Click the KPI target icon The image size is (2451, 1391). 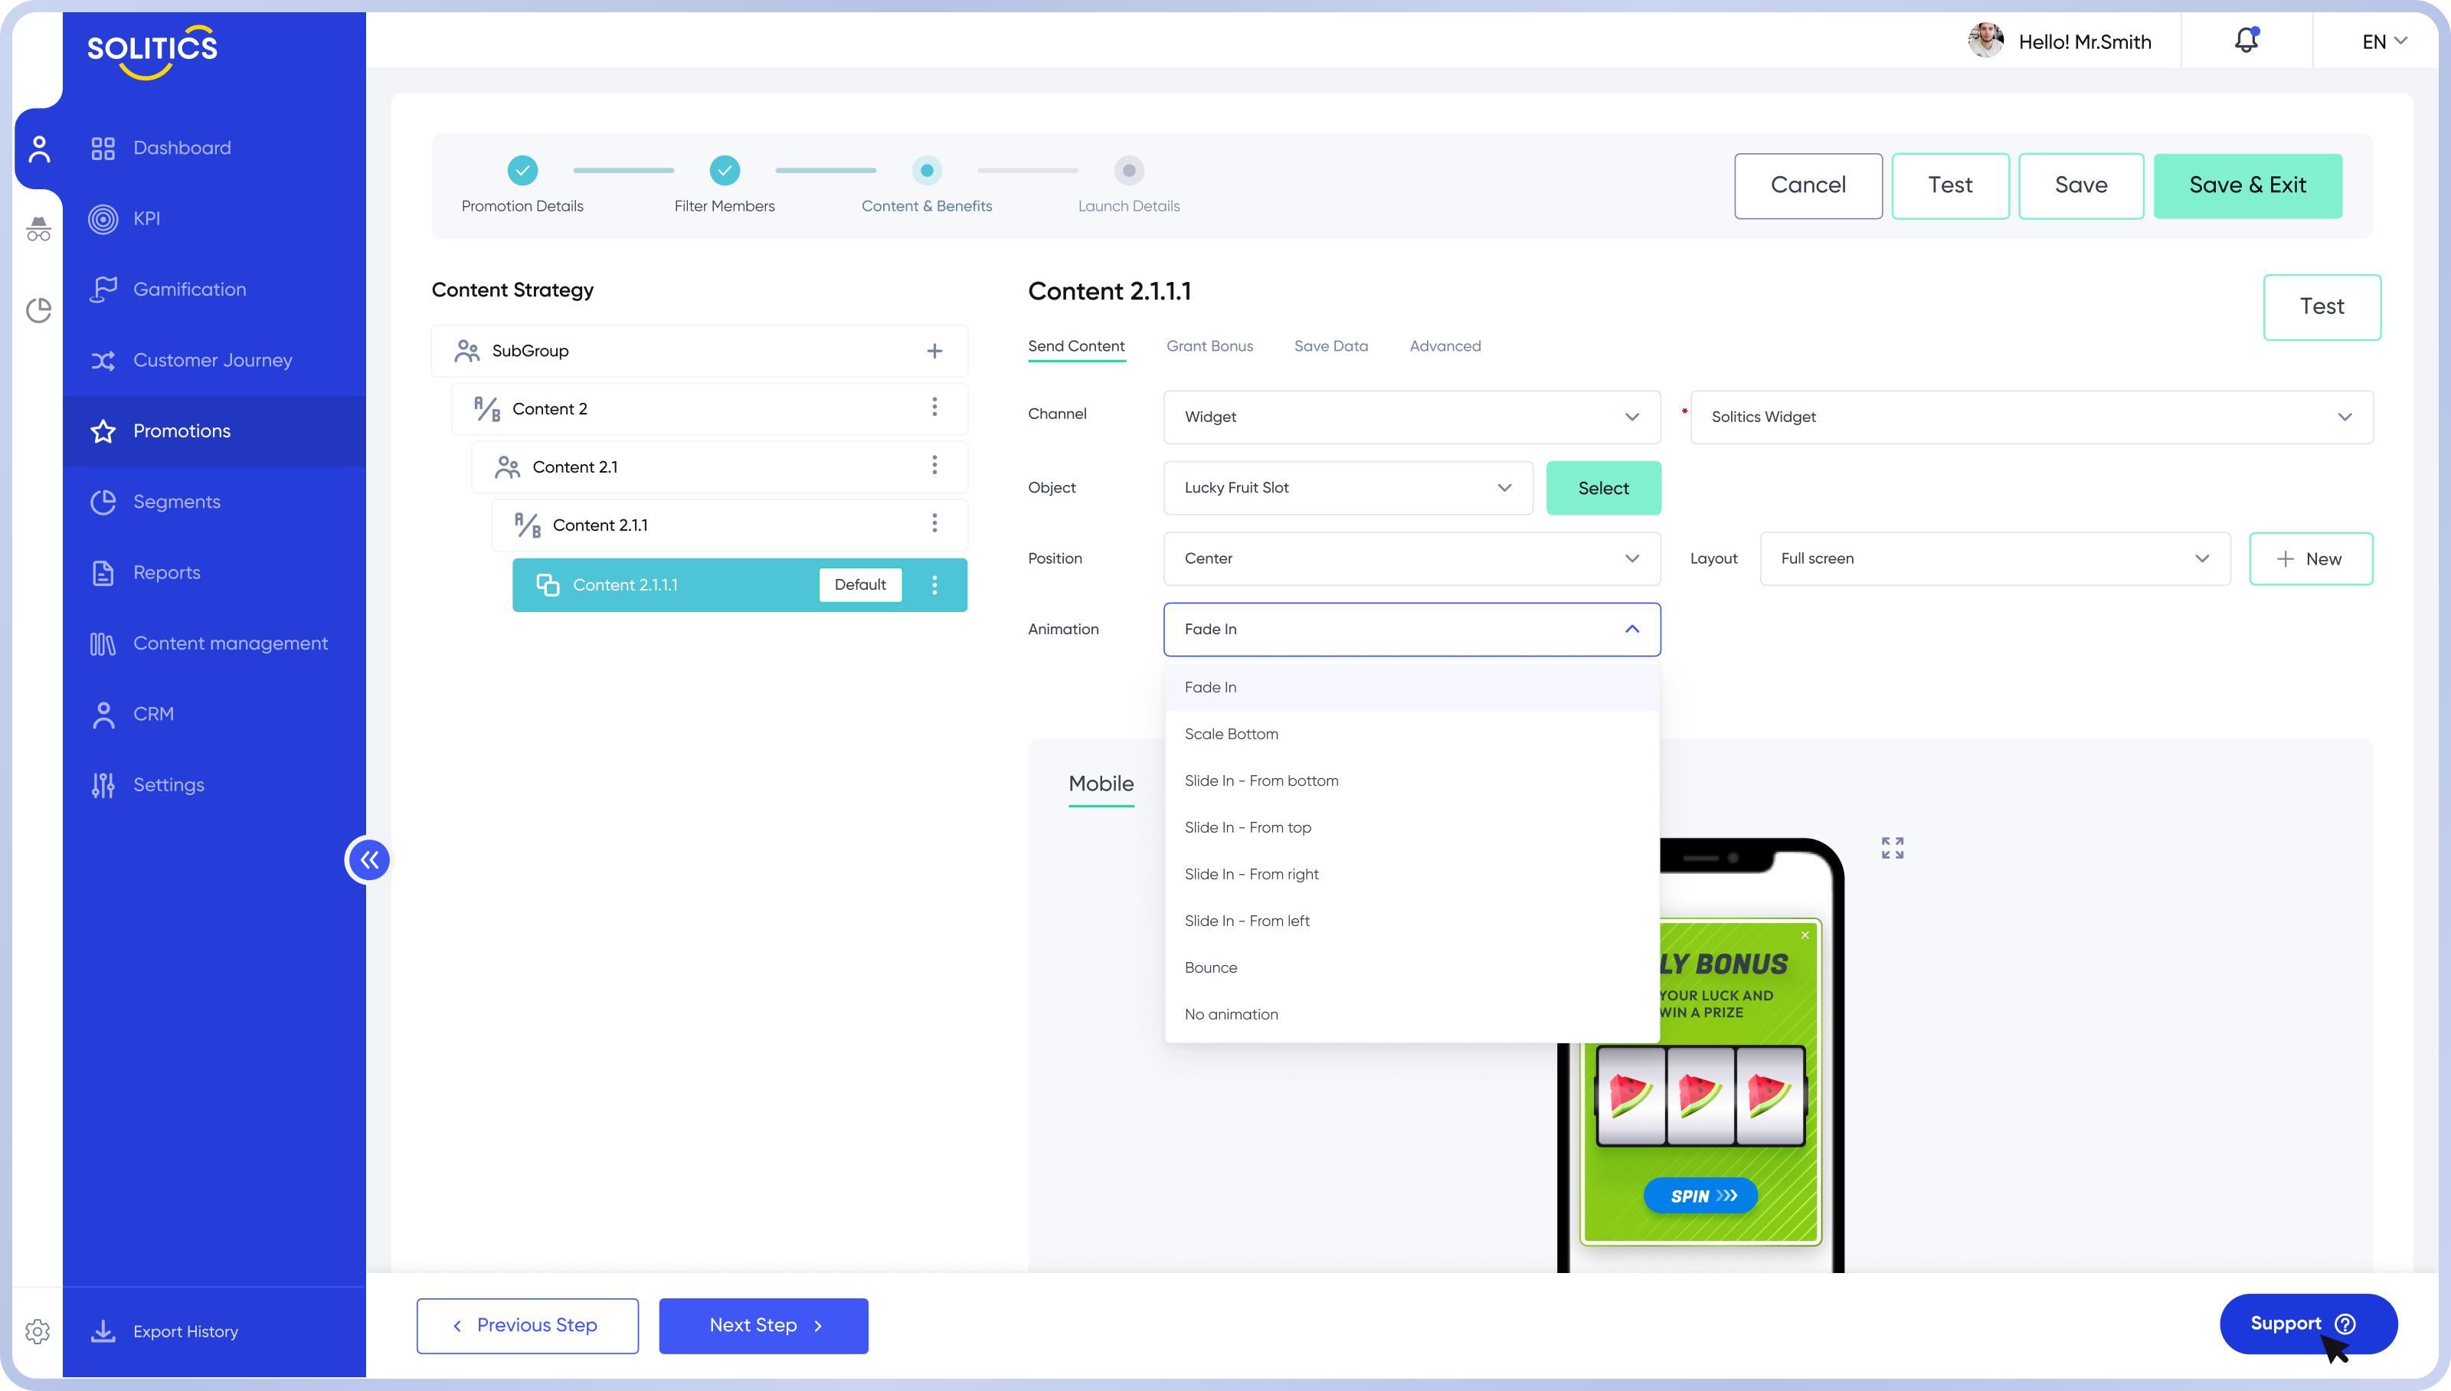103,219
